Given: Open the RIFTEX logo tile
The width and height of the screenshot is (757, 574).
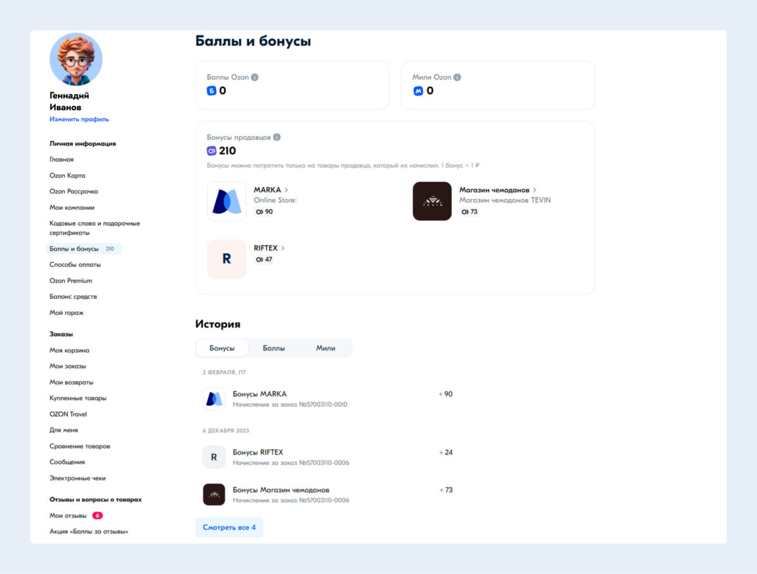Looking at the screenshot, I should coord(227,259).
